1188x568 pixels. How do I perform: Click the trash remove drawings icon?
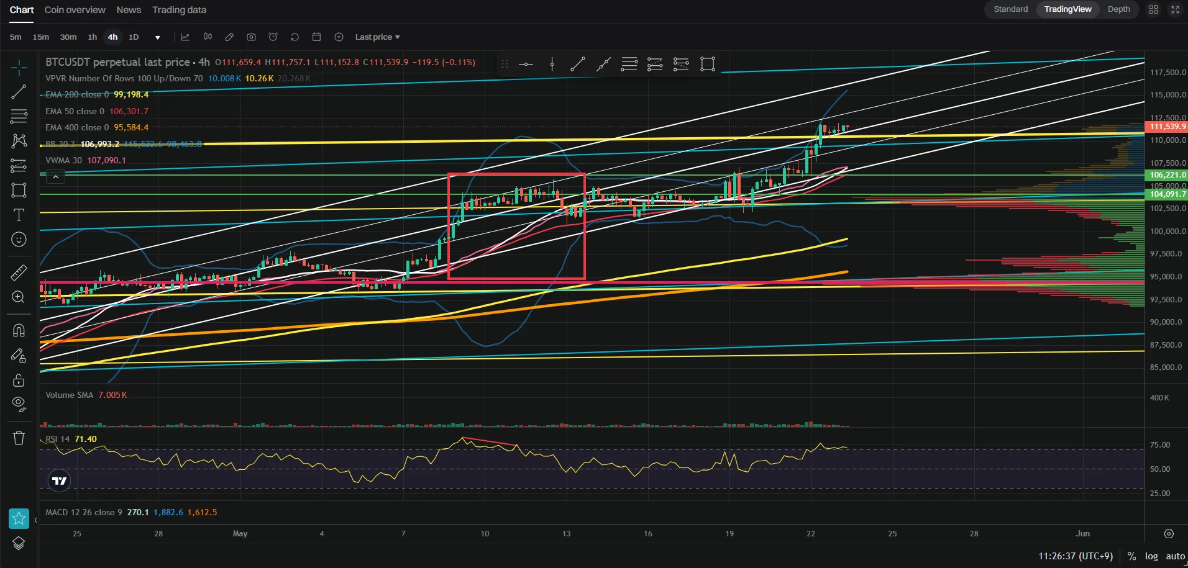coord(19,438)
